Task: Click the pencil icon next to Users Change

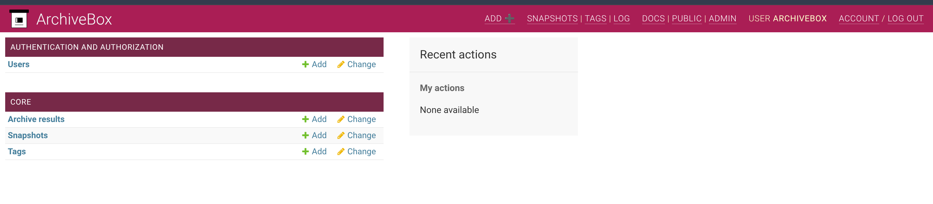Action: 341,64
